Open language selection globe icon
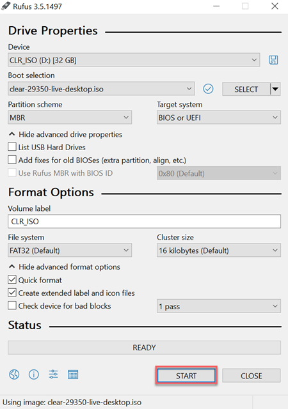288x409 pixels. pos(14,374)
